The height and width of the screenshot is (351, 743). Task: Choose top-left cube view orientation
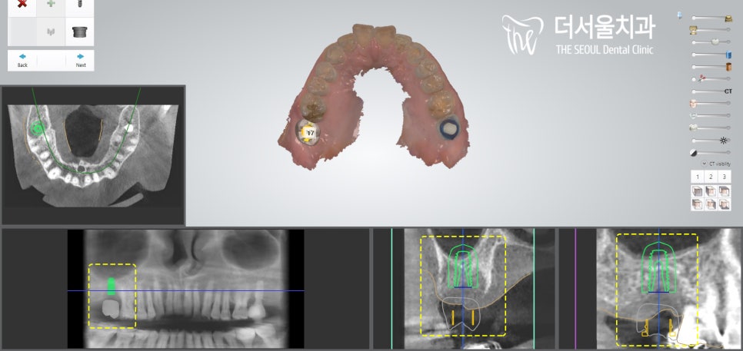[698, 191]
